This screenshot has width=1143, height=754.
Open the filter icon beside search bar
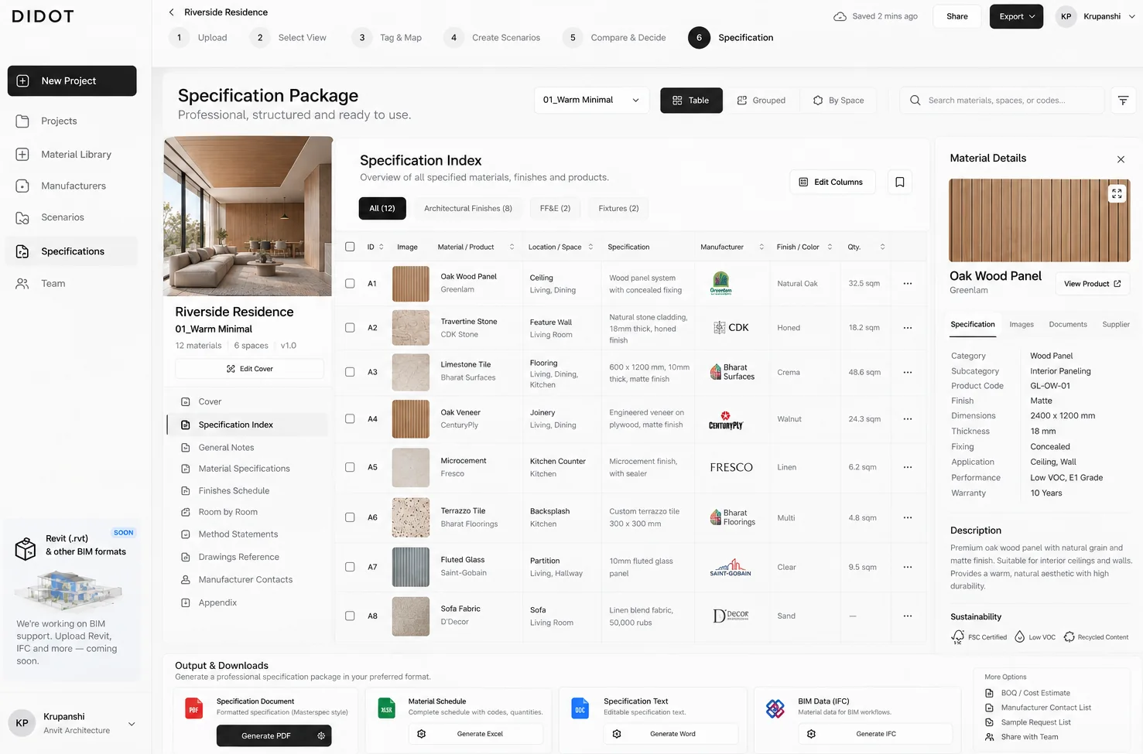[x=1123, y=101]
